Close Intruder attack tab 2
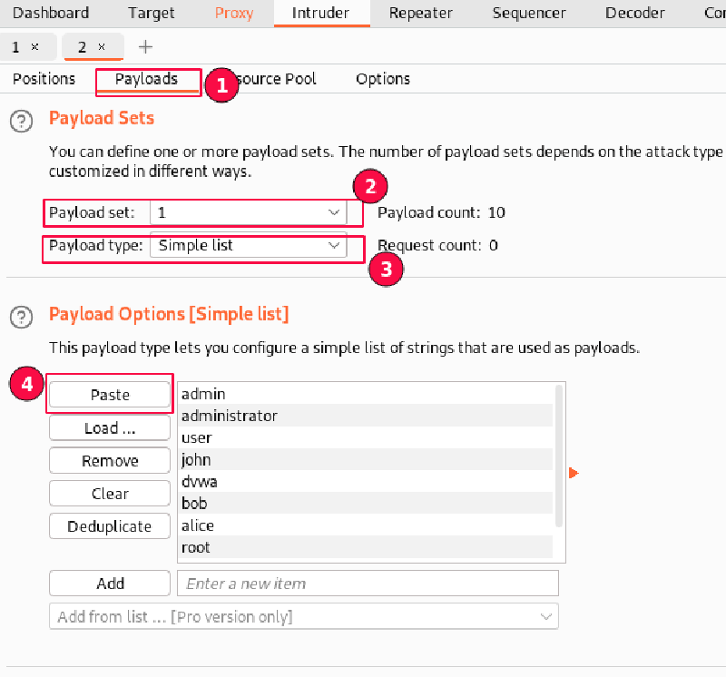 102,47
